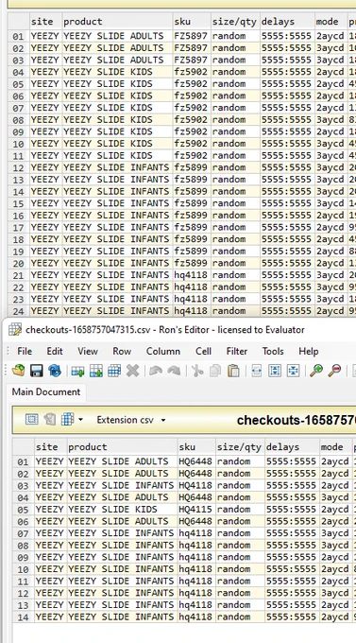Screen dimensions: 356x643
Task: Open the Cell menu
Action: [x=203, y=351]
